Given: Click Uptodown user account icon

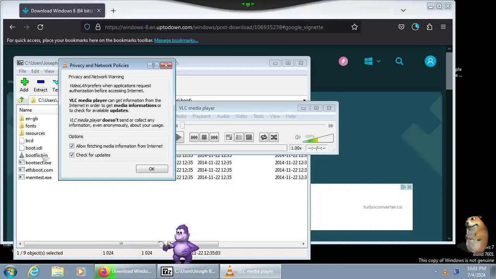Looking at the screenshot, I should (431, 61).
